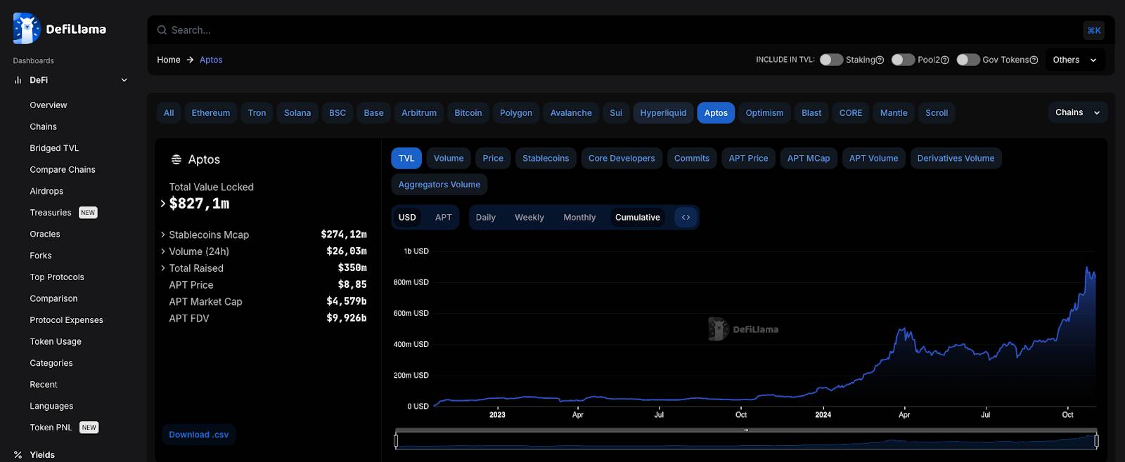Select the Cumulative interval
Viewport: 1125px width, 462px height.
(638, 218)
